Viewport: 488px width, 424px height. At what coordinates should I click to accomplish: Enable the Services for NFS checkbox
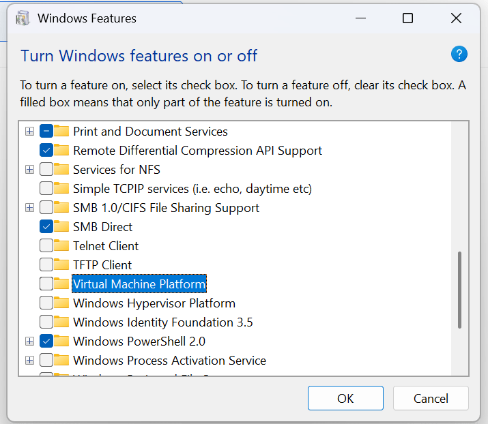click(x=46, y=170)
